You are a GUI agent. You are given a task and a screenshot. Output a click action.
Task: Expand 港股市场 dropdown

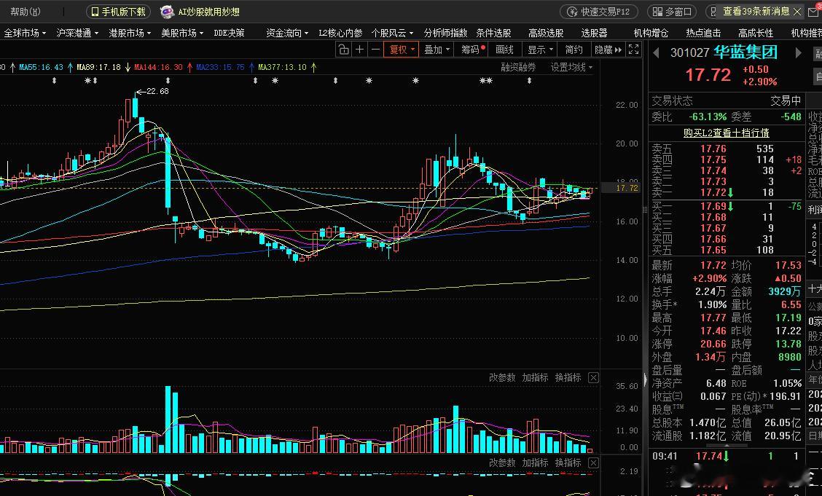[130, 33]
